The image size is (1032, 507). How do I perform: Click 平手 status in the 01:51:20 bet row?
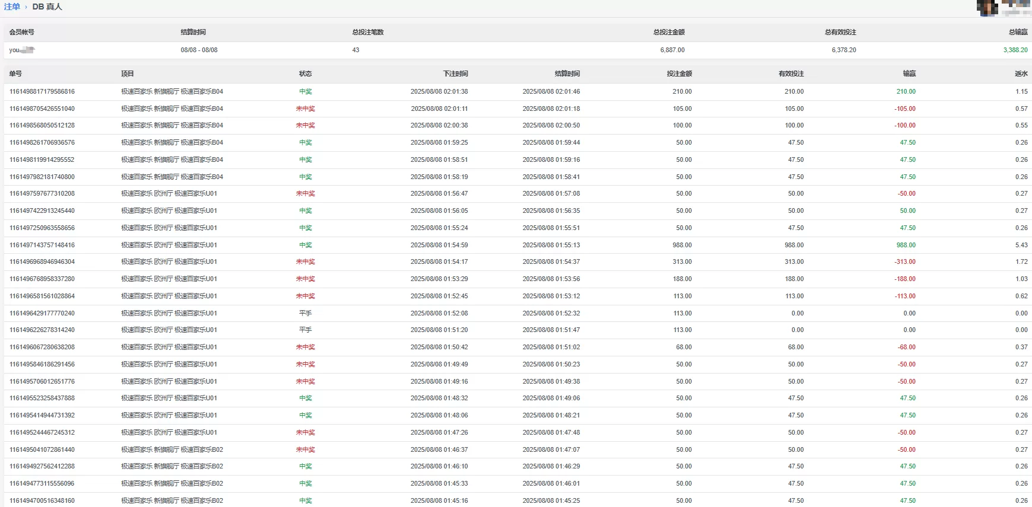(306, 330)
